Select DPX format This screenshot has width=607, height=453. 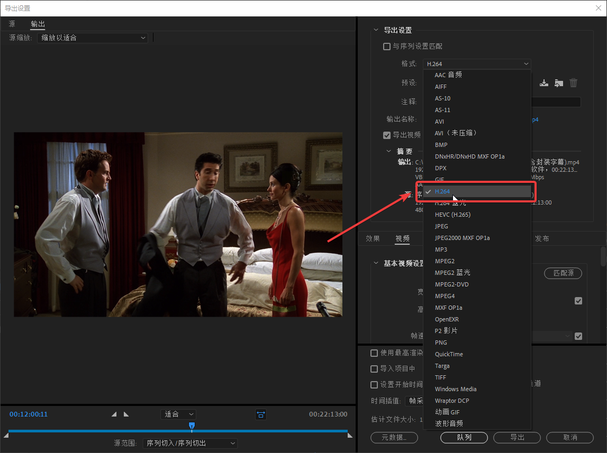point(477,168)
